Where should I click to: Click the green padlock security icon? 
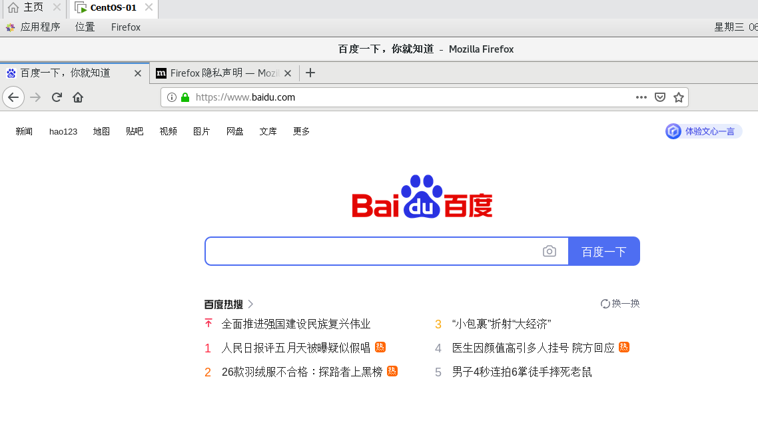tap(185, 97)
